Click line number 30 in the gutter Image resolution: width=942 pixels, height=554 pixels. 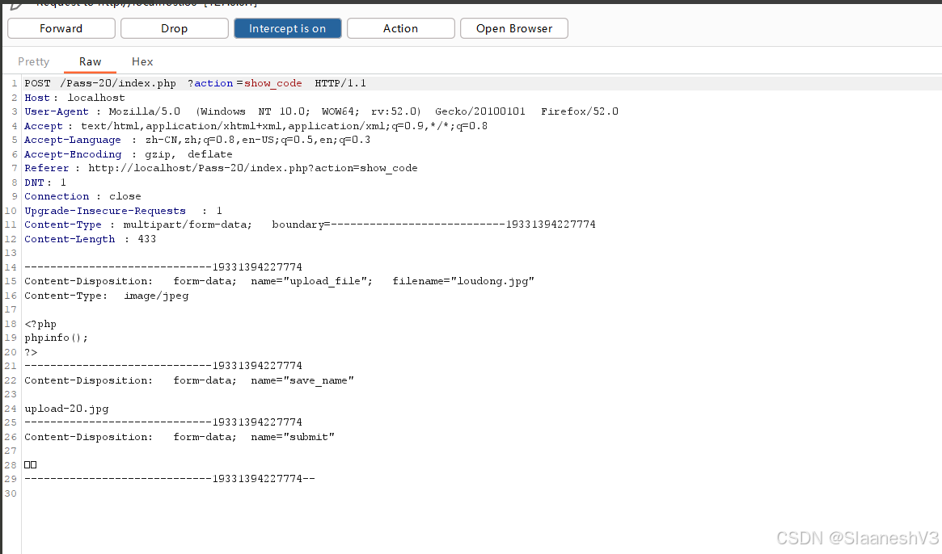tap(11, 493)
